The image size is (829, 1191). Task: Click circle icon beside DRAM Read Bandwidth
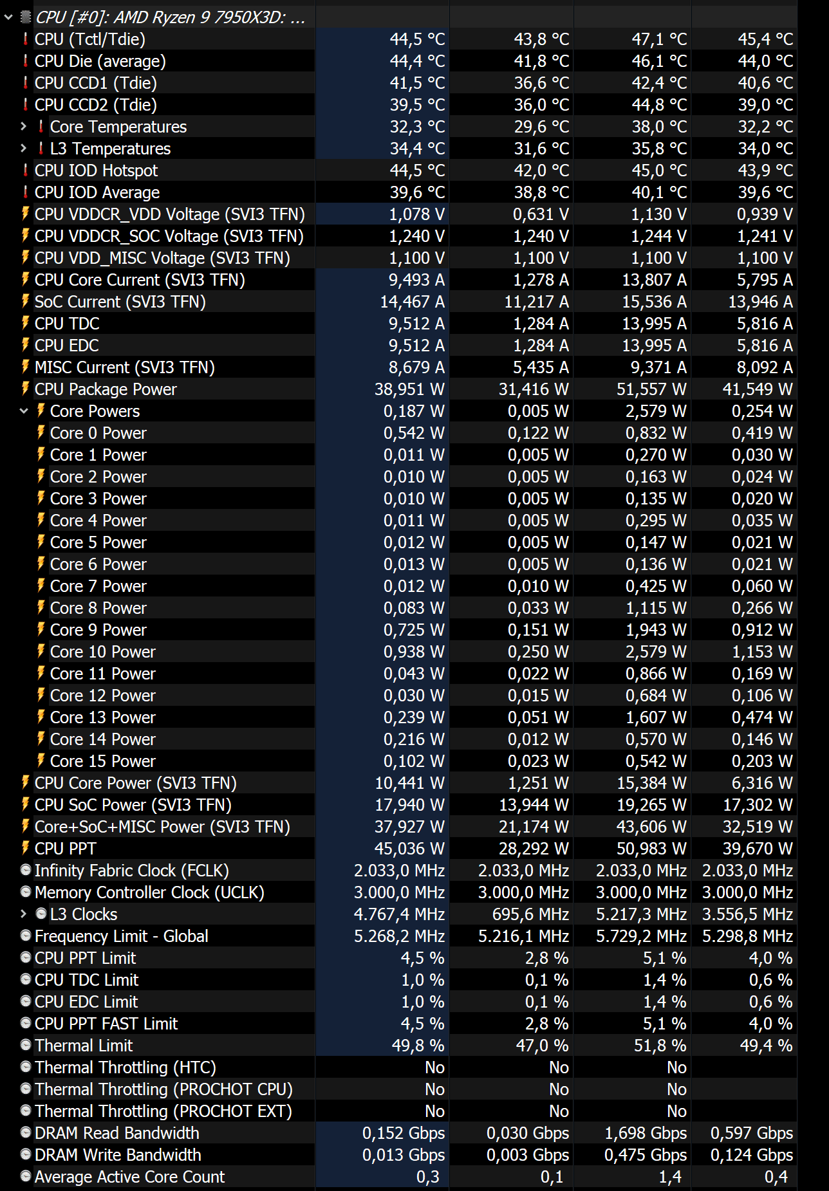coord(26,1132)
